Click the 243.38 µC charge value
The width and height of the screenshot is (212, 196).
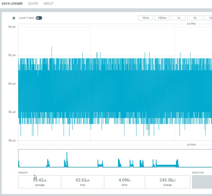[168, 180]
